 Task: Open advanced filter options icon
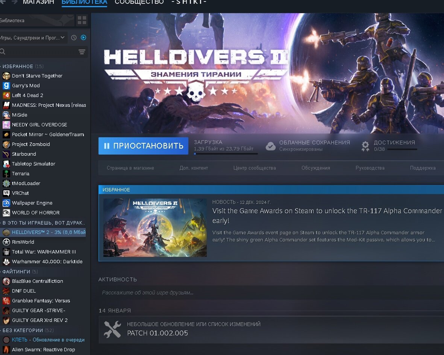coord(82,52)
